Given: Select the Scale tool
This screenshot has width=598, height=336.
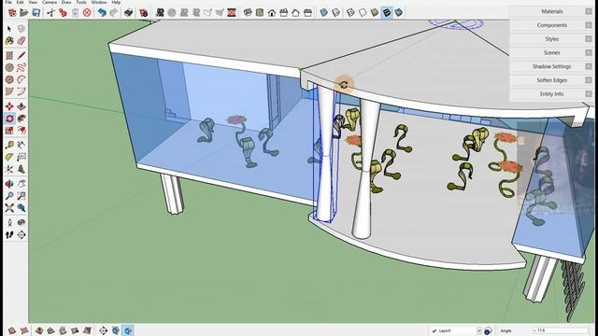Looking at the screenshot, I should pos(9,131).
